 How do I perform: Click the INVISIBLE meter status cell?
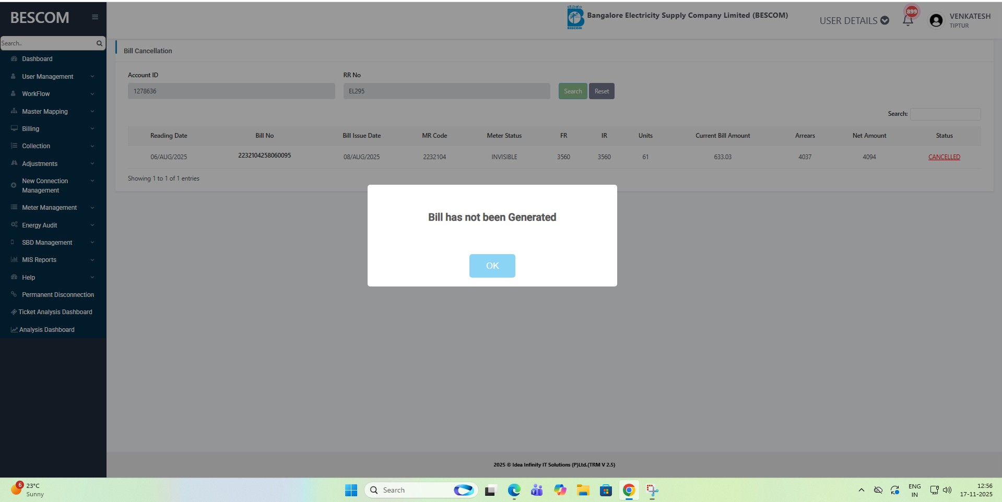tap(504, 157)
